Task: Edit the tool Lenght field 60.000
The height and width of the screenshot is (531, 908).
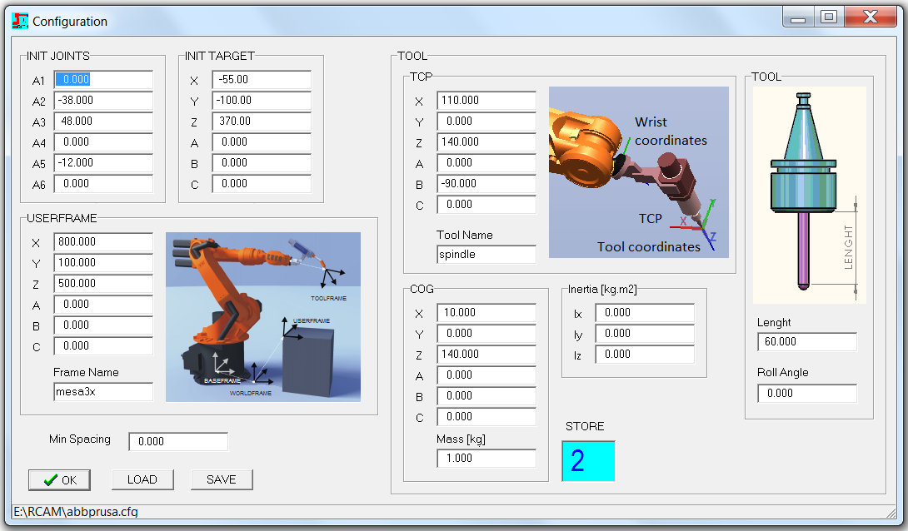Action: click(x=807, y=342)
